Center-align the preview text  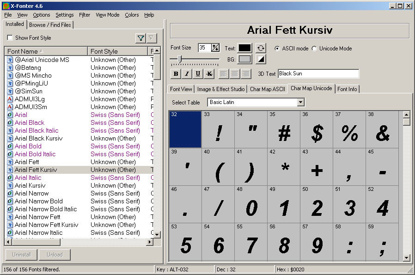pos(235,74)
